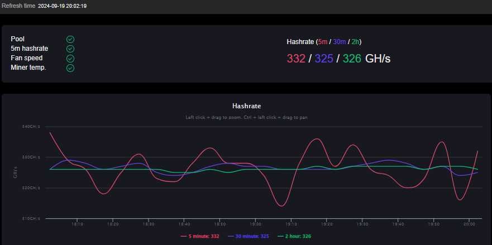Select the Pool status label
Image resolution: width=492 pixels, height=245 pixels.
pos(17,39)
